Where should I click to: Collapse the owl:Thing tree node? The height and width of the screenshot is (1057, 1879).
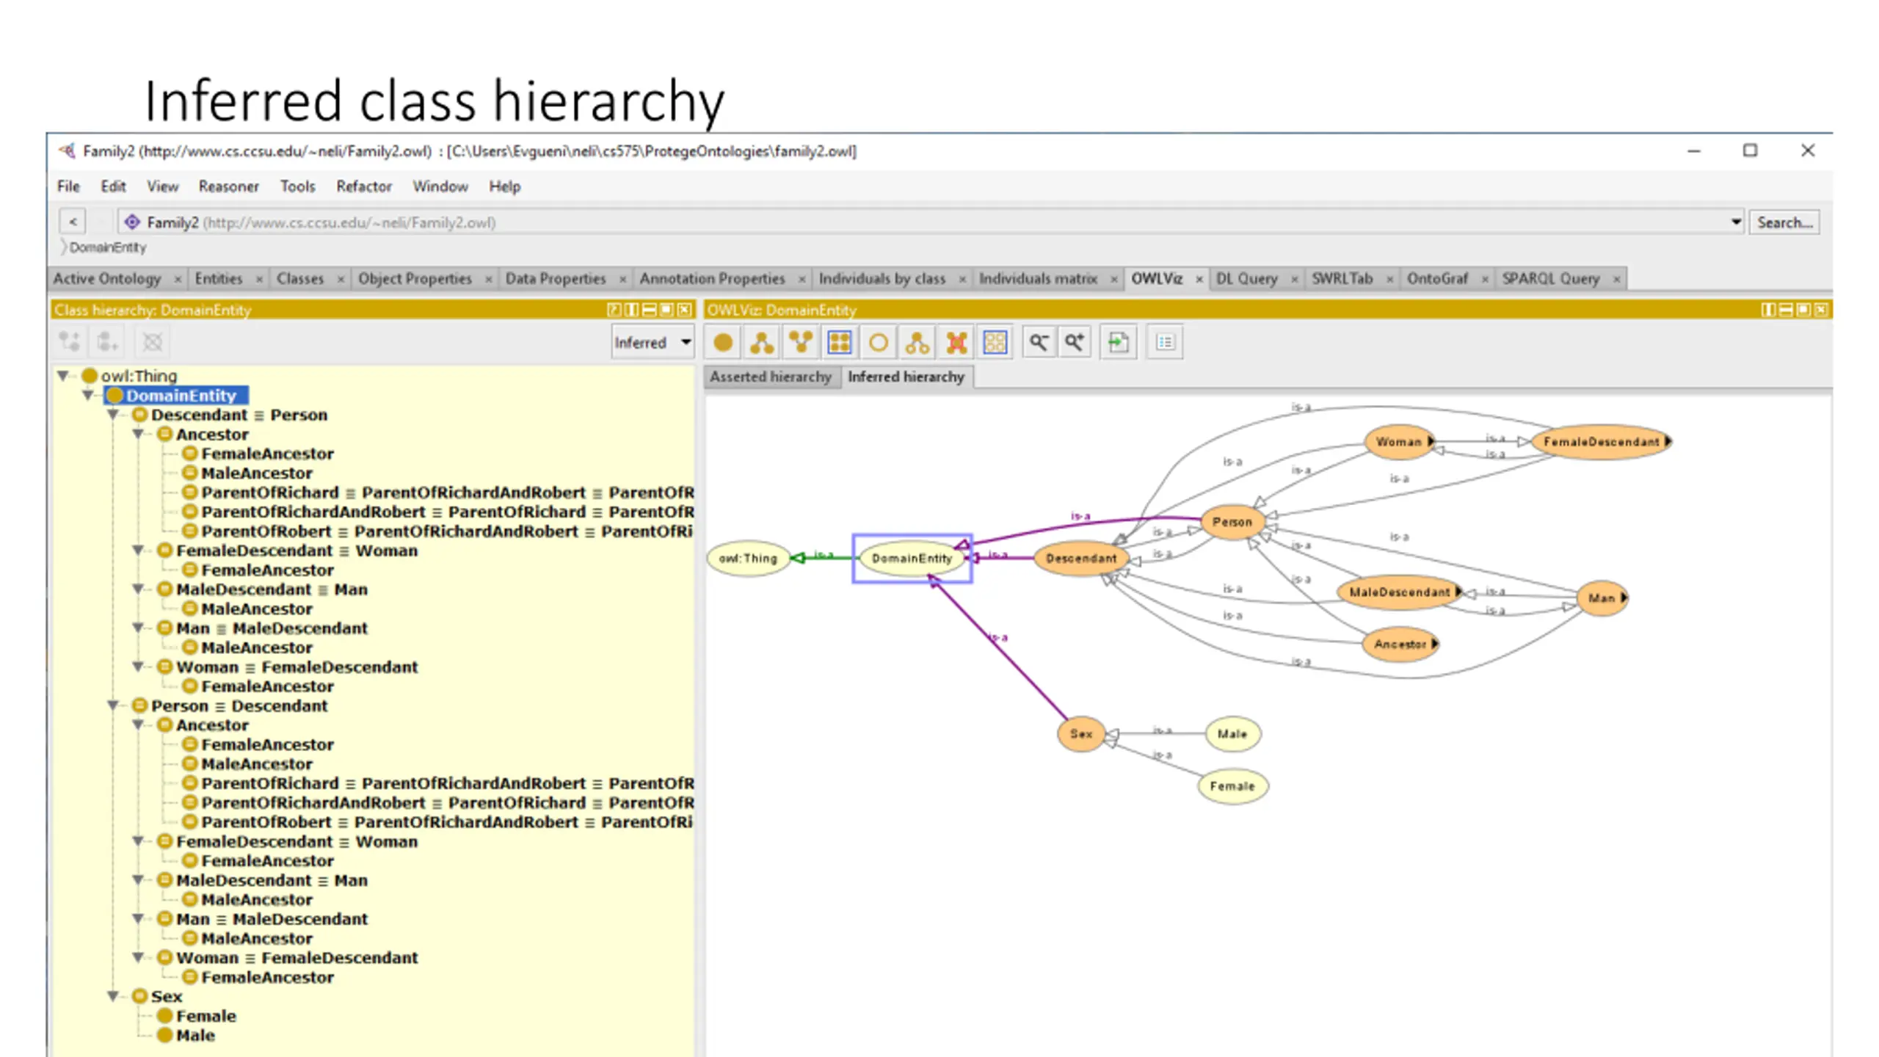tap(64, 376)
